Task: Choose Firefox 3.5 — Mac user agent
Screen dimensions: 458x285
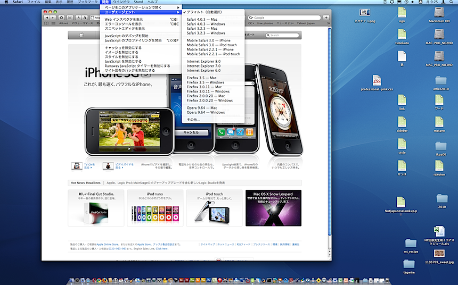Action: 213,78
